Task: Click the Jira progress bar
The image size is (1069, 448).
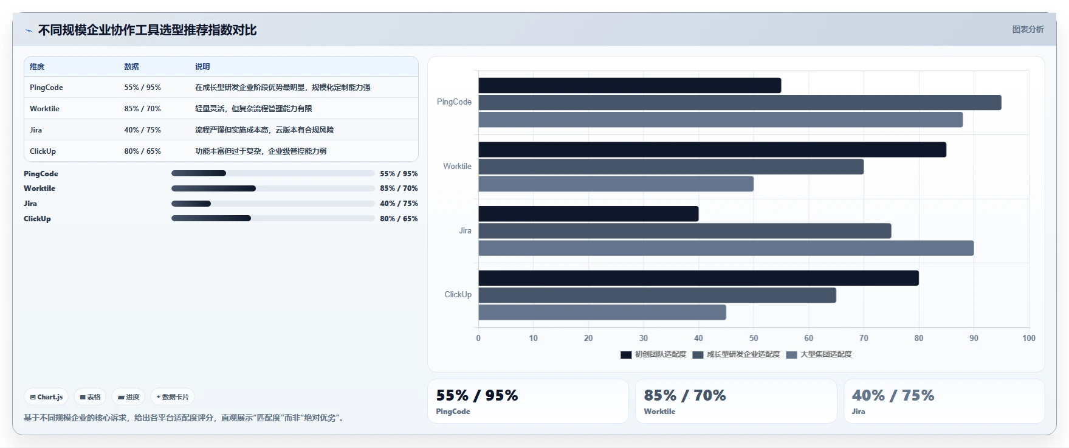Action: pyautogui.click(x=273, y=204)
